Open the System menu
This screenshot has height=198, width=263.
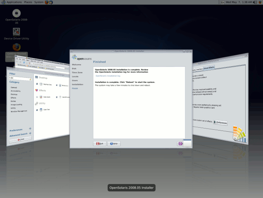[x=39, y=2]
